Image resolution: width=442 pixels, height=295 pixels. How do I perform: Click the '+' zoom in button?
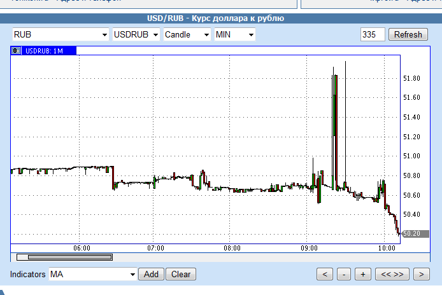point(363,274)
